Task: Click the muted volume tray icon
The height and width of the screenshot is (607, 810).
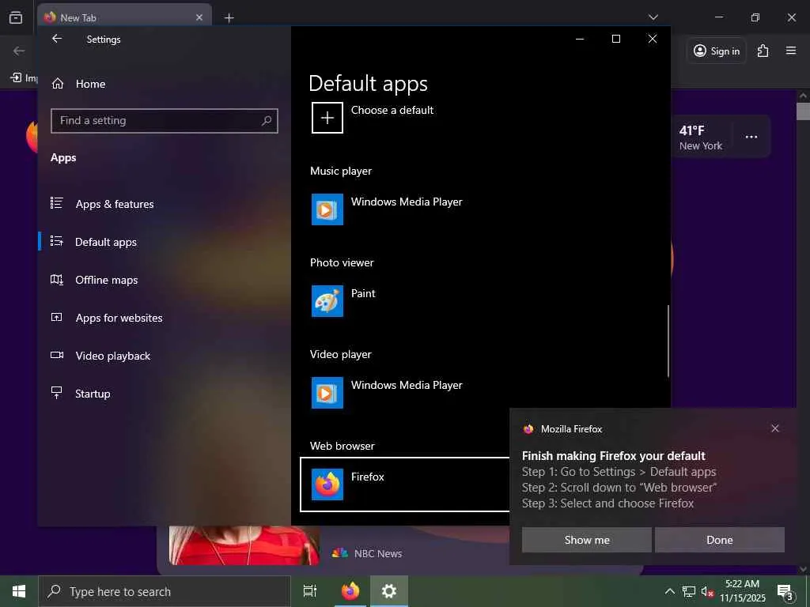Action: click(x=706, y=591)
